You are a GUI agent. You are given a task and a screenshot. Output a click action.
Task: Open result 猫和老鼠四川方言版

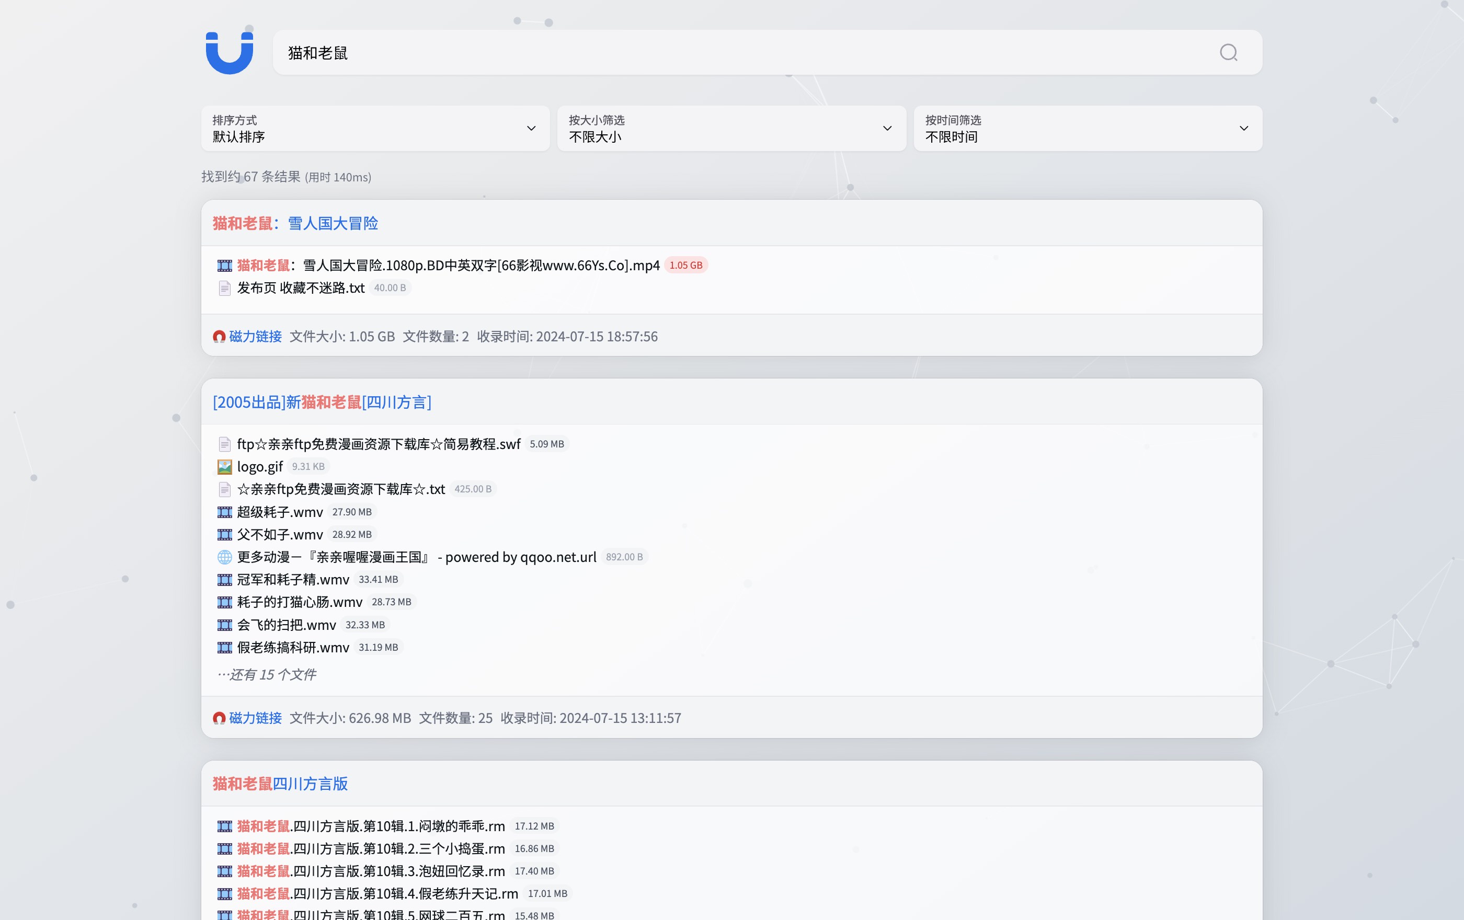(x=280, y=784)
